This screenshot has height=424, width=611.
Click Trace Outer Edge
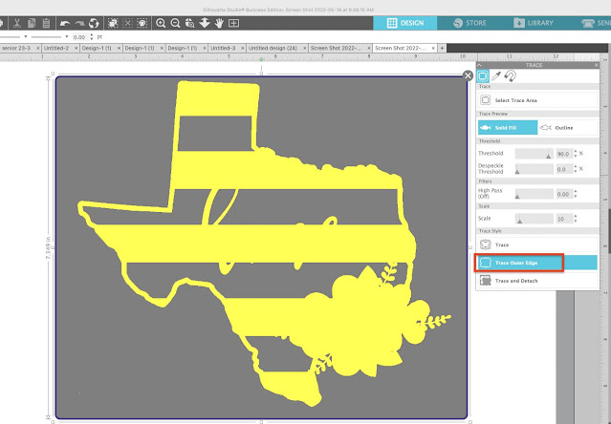[x=537, y=263]
